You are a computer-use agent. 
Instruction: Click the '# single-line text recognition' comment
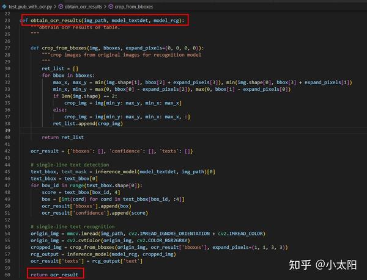(73, 227)
